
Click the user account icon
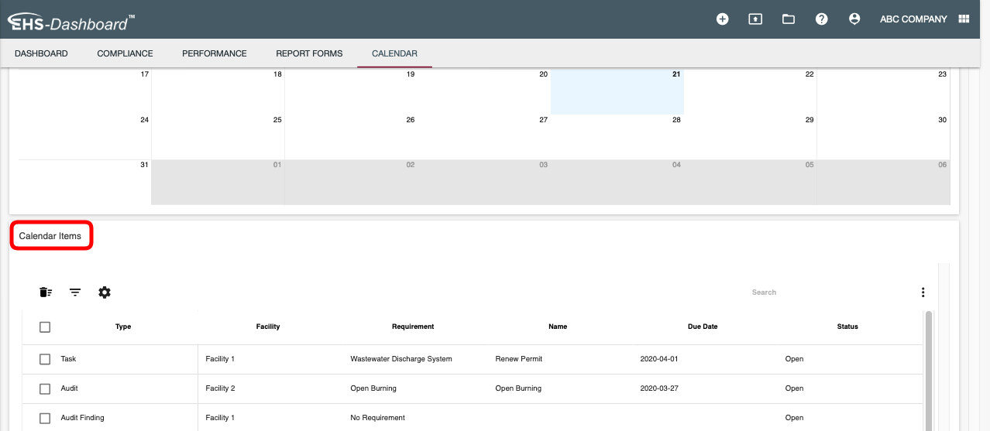click(x=854, y=19)
